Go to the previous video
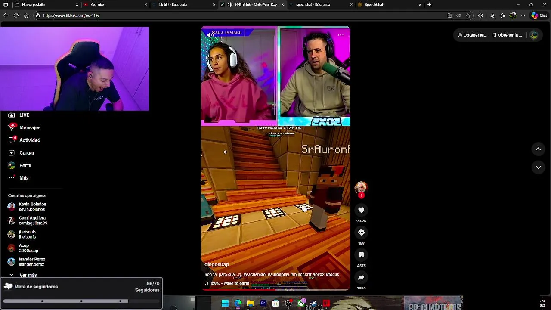The width and height of the screenshot is (551, 310). coord(538,149)
